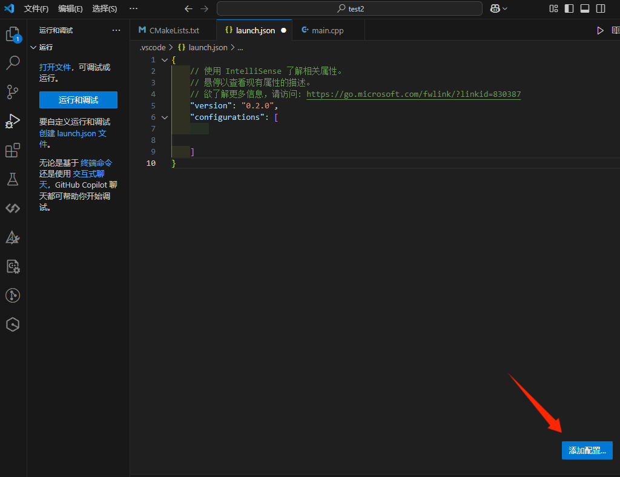Collapse the 运行 section in sidebar
620x477 pixels.
click(33, 47)
